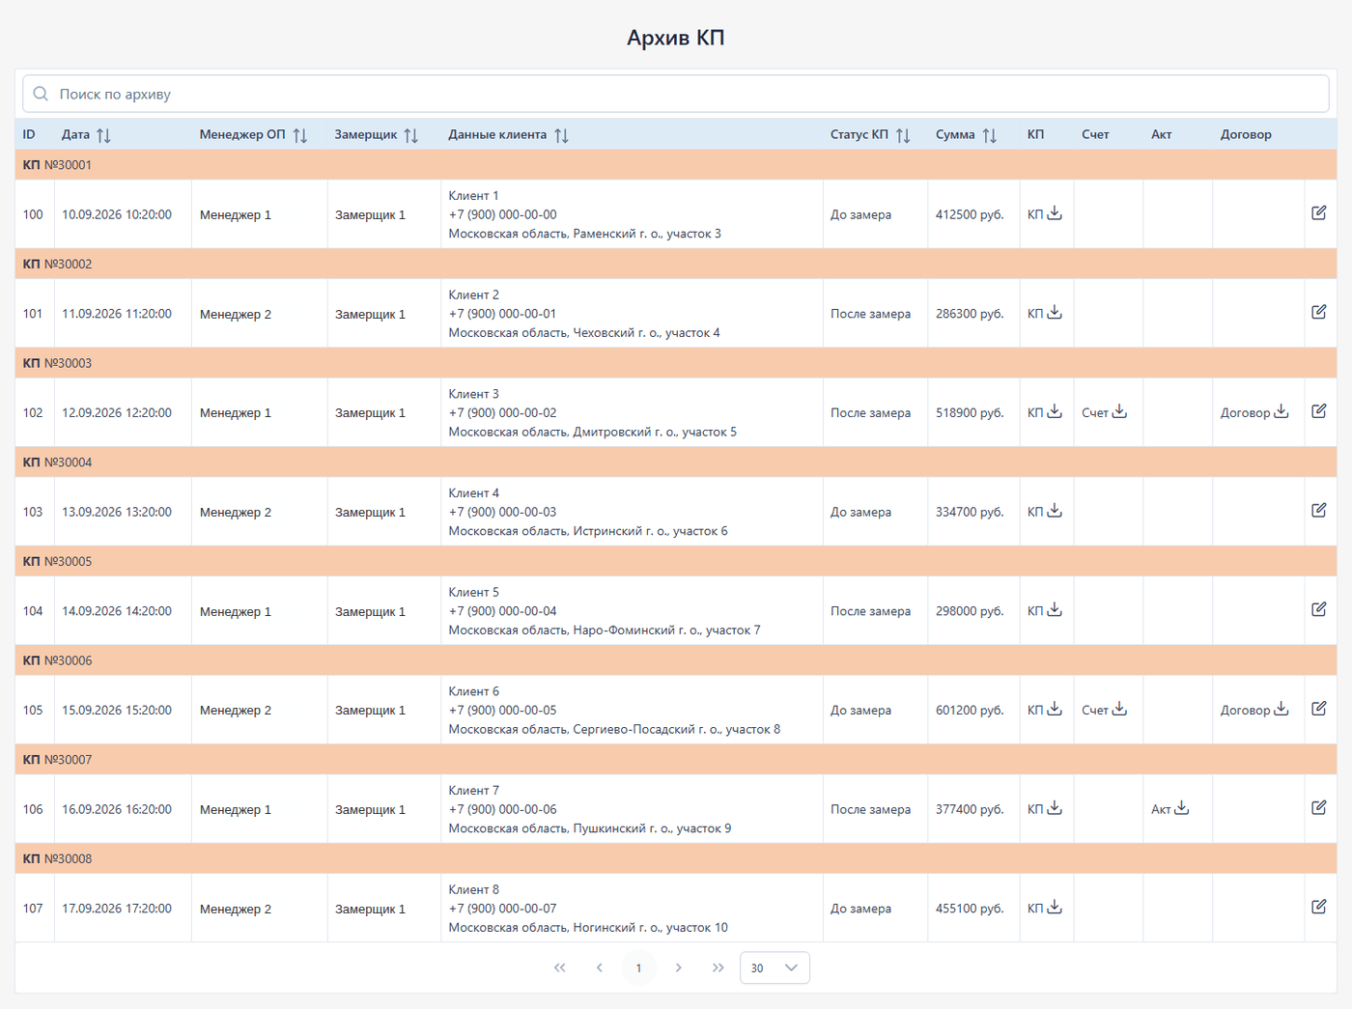
Task: Open the rows-per-page dropdown showing 30
Action: [775, 967]
